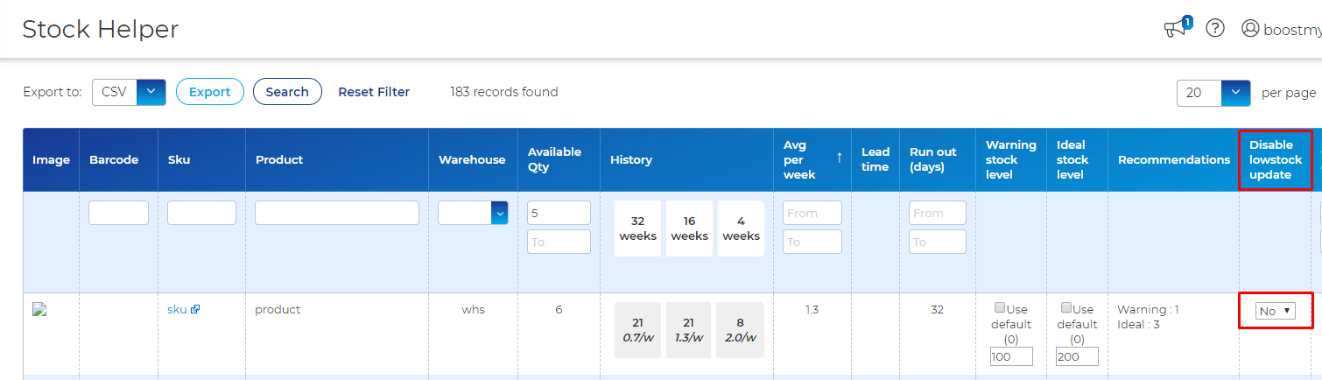Click the product image thumbnail
This screenshot has height=380, width=1322.
coord(39,309)
